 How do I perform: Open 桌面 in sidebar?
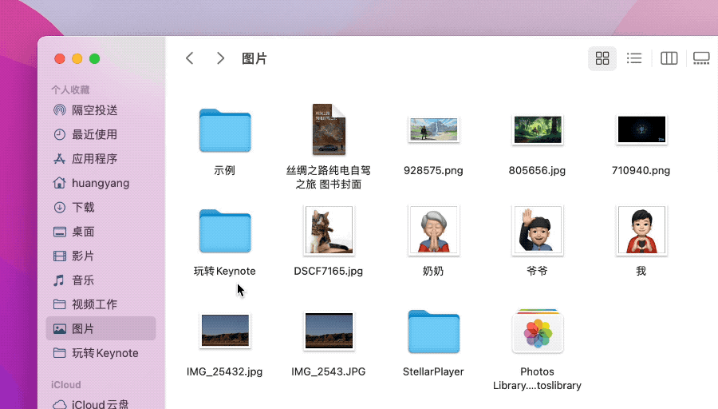101,232
